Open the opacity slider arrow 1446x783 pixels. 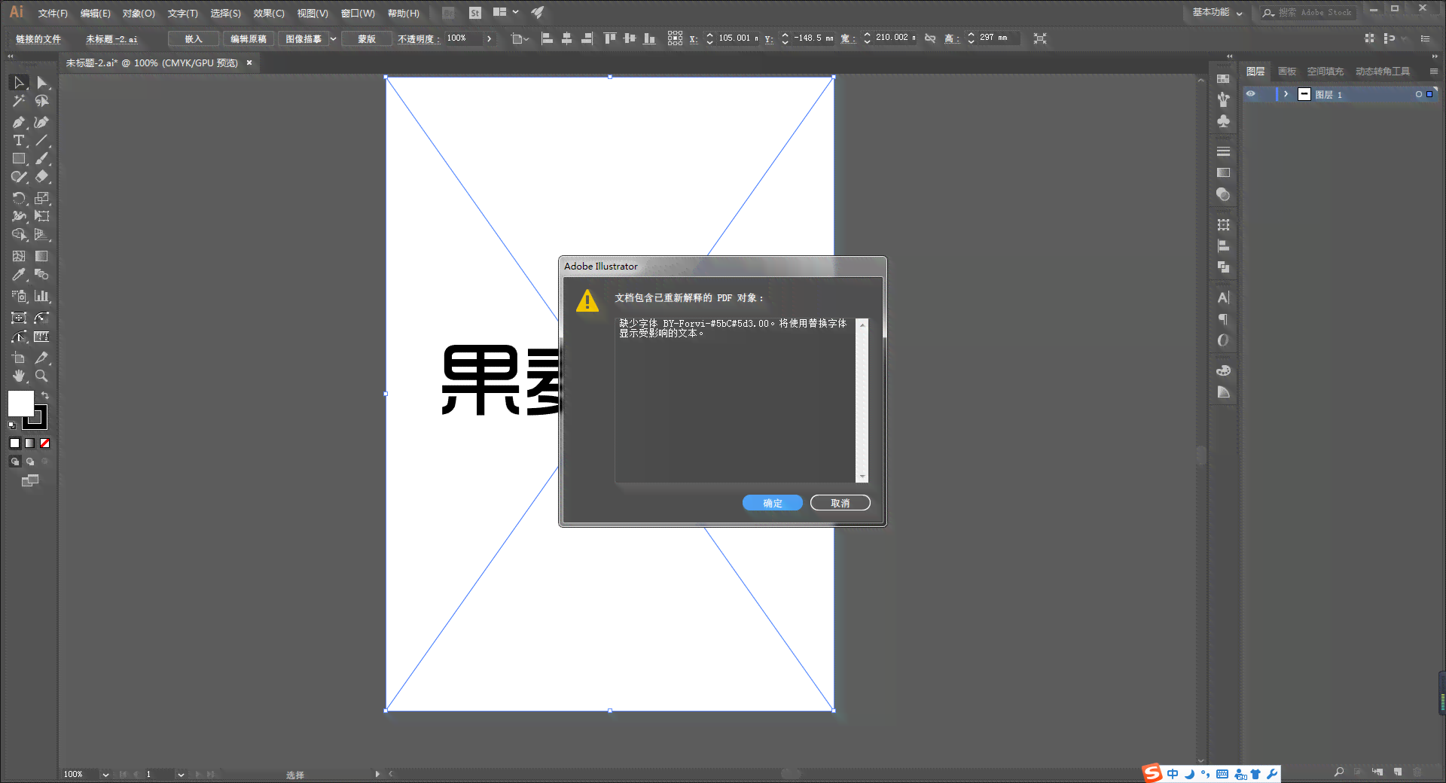pyautogui.click(x=489, y=38)
